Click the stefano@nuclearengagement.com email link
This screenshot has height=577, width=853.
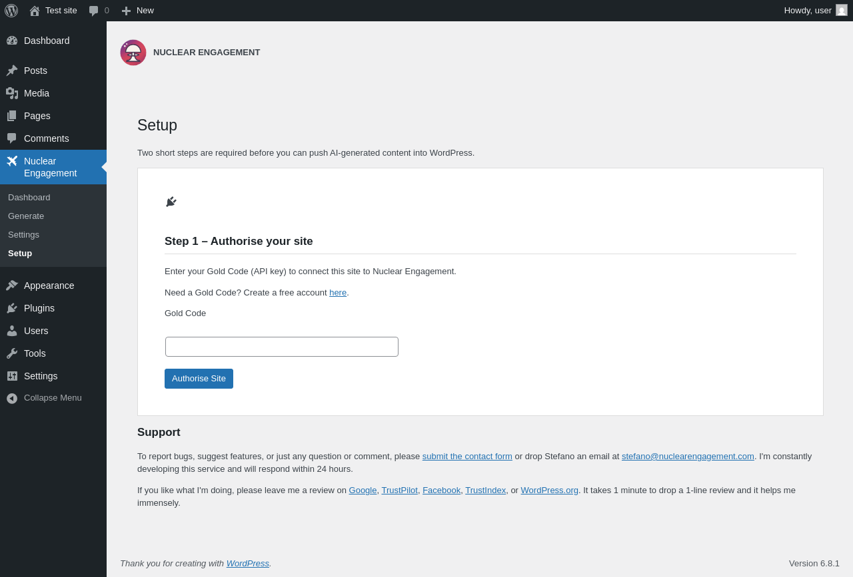point(688,457)
